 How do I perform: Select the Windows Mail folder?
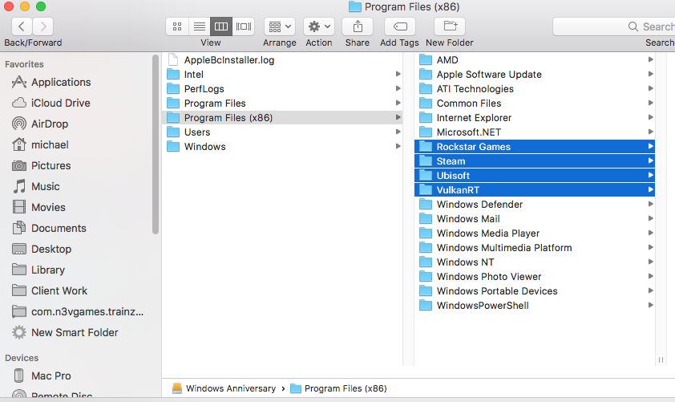(x=535, y=219)
